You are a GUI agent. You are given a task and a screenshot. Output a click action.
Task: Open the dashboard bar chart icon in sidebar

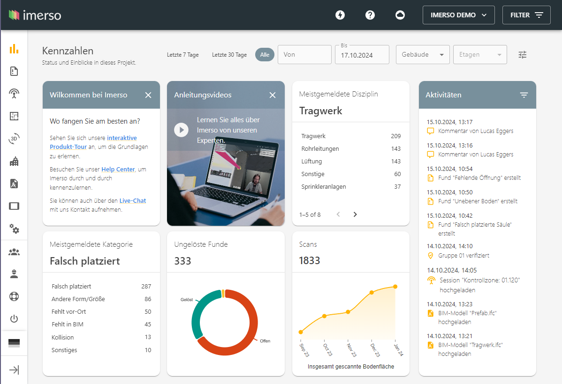pyautogui.click(x=14, y=49)
